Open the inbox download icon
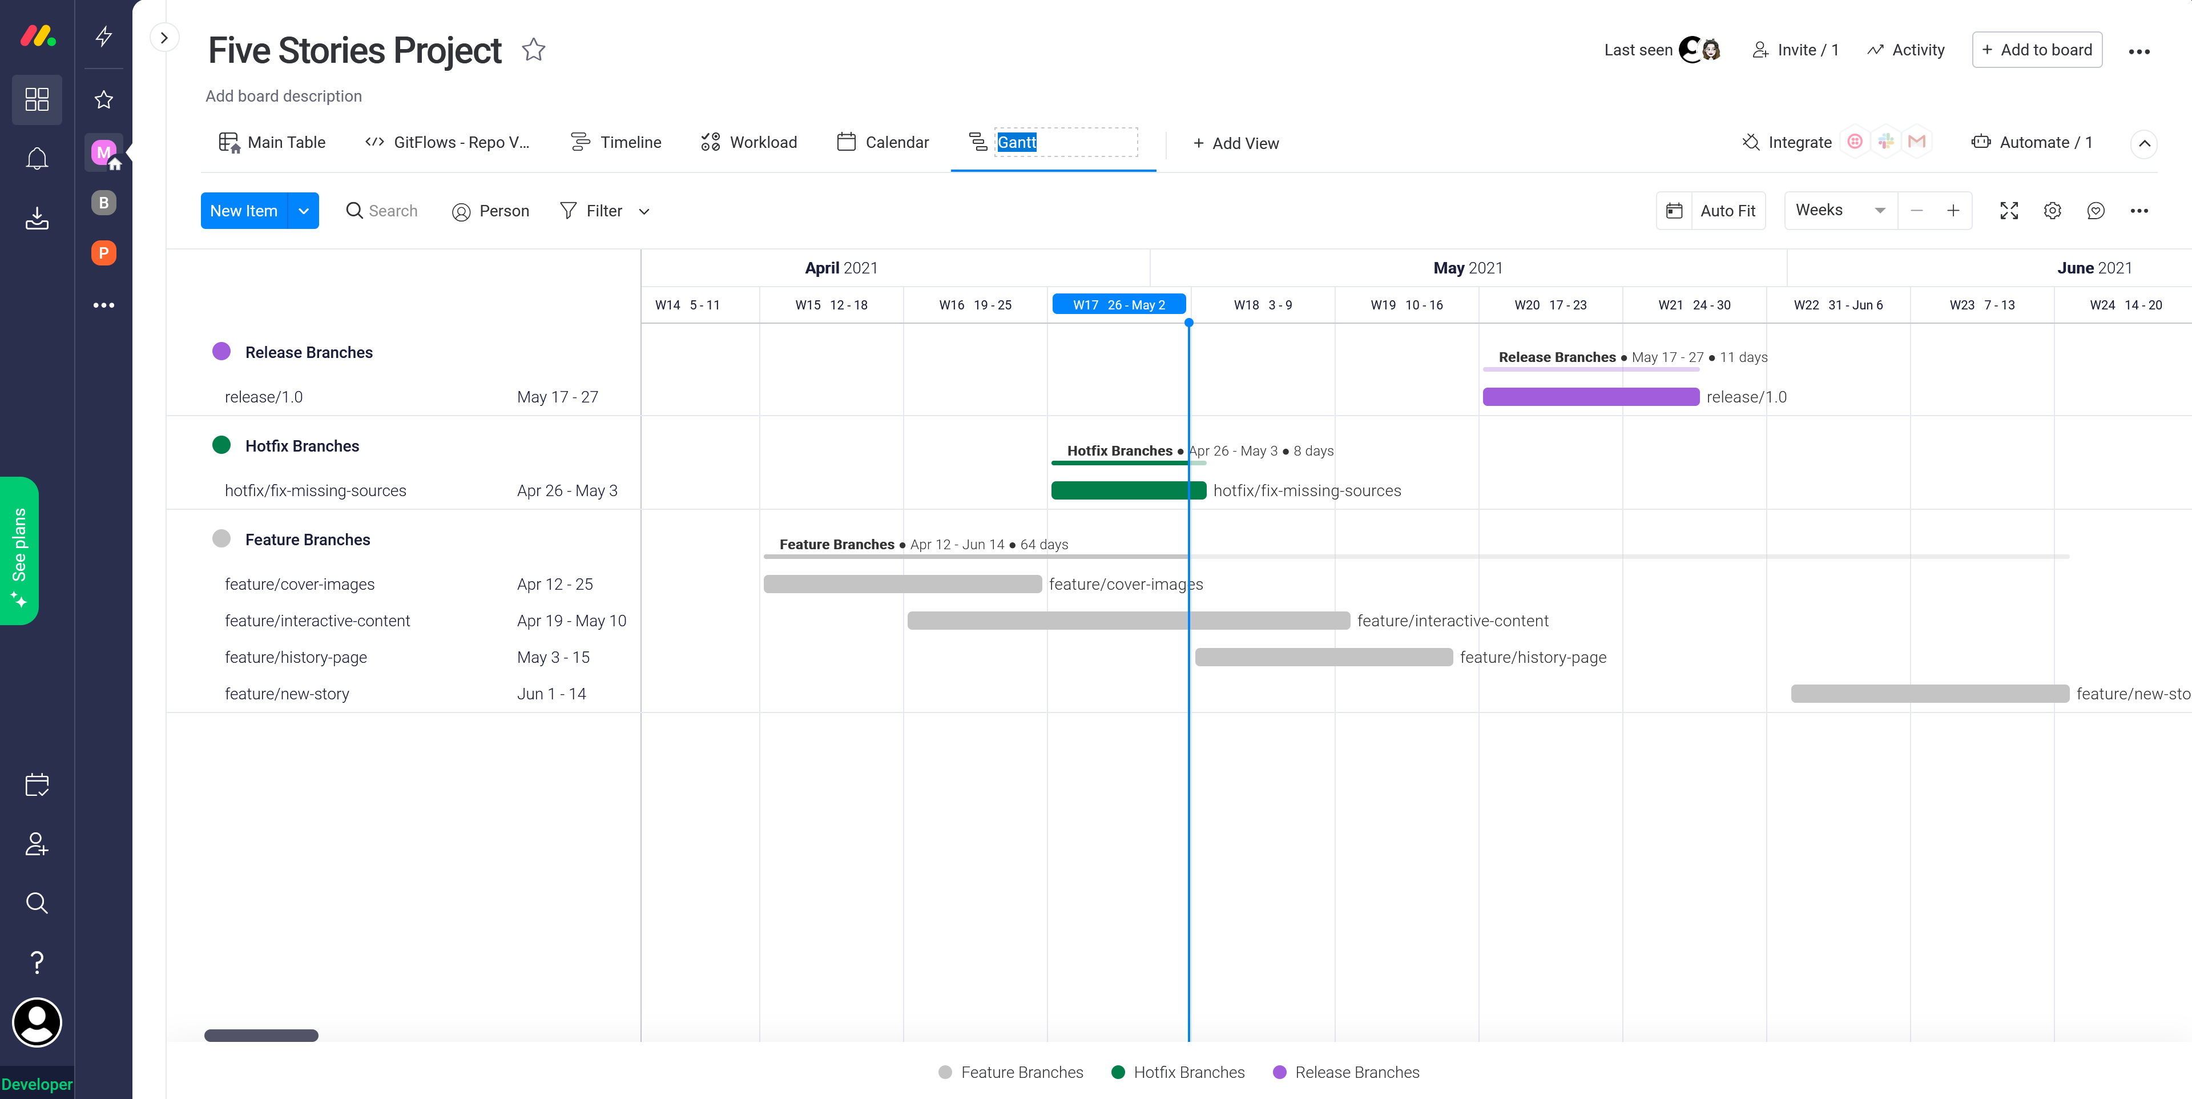 [37, 218]
